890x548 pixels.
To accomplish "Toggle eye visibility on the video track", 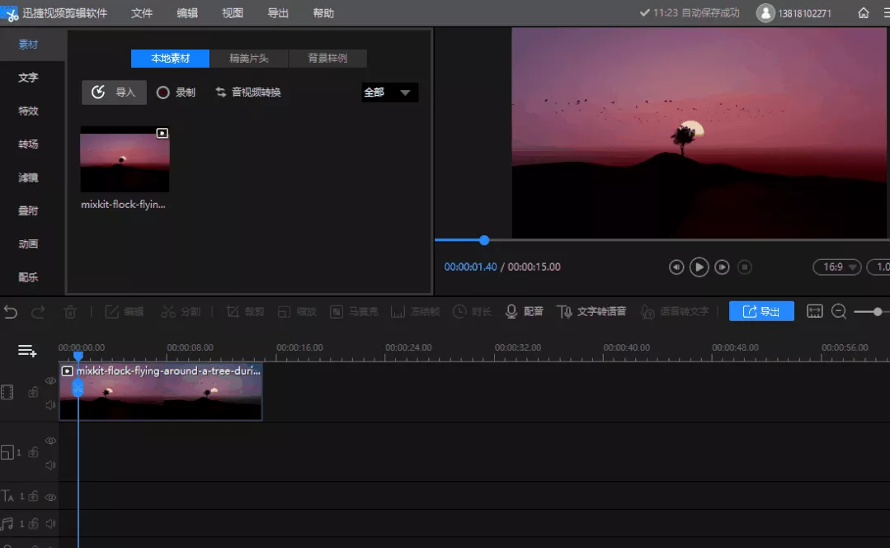I will [x=50, y=380].
